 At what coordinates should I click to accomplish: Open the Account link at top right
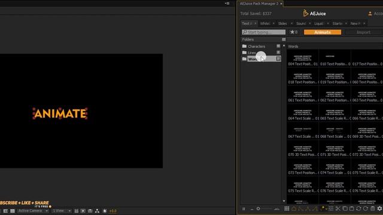(x=376, y=14)
